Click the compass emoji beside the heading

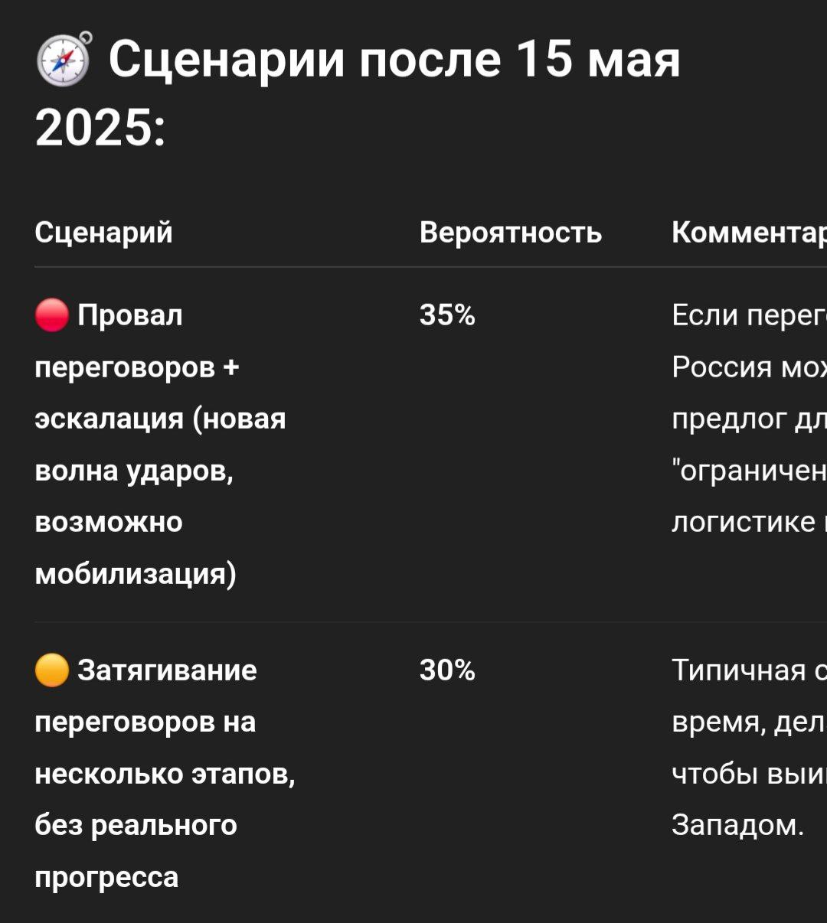[x=64, y=59]
